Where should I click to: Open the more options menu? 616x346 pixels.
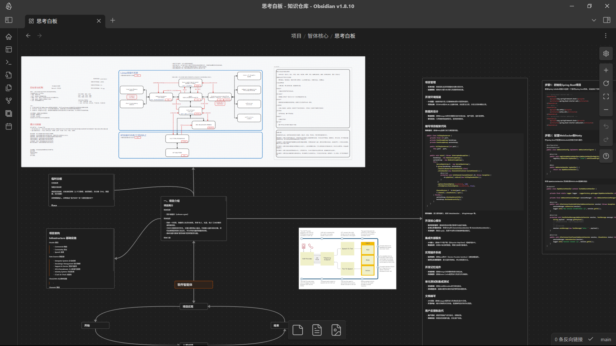pyautogui.click(x=605, y=36)
